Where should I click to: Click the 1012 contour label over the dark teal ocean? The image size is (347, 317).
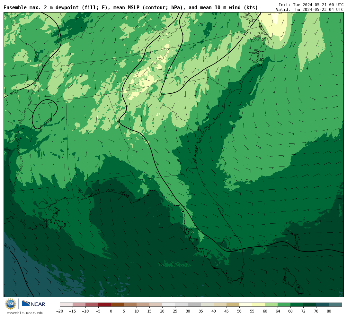(x=7, y=246)
